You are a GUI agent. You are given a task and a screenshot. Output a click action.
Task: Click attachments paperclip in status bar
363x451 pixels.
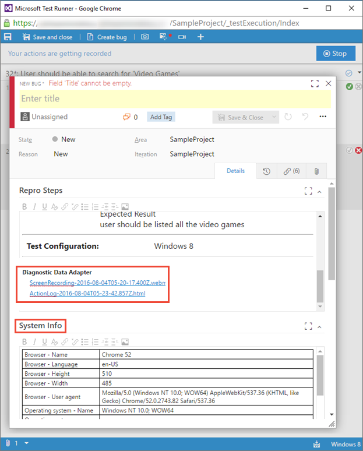tap(8, 443)
